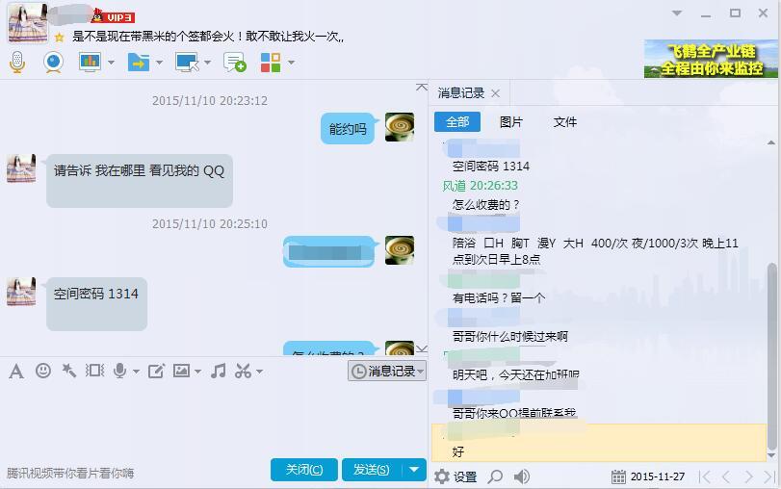
Task: Click the 关闭(C) button
Action: click(304, 470)
